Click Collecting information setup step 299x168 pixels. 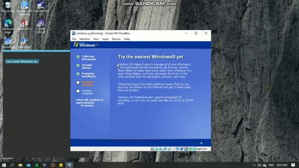(x=86, y=58)
